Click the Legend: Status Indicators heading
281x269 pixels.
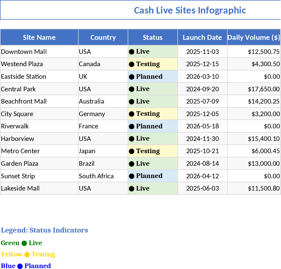(x=44, y=230)
